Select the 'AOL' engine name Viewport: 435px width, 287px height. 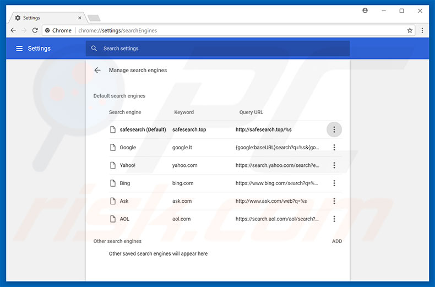[124, 219]
